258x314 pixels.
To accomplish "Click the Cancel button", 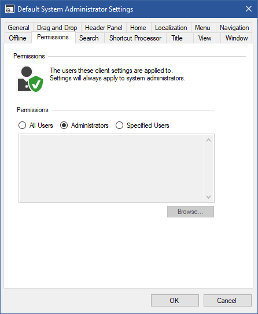I will [227, 300].
